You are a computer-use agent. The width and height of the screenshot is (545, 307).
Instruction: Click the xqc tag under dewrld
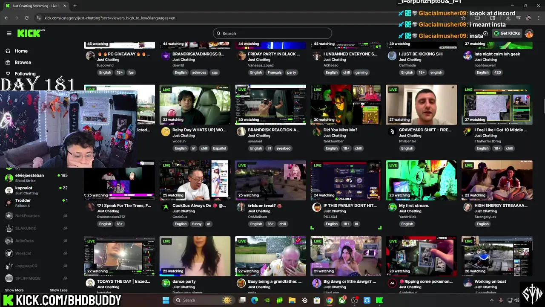215,72
